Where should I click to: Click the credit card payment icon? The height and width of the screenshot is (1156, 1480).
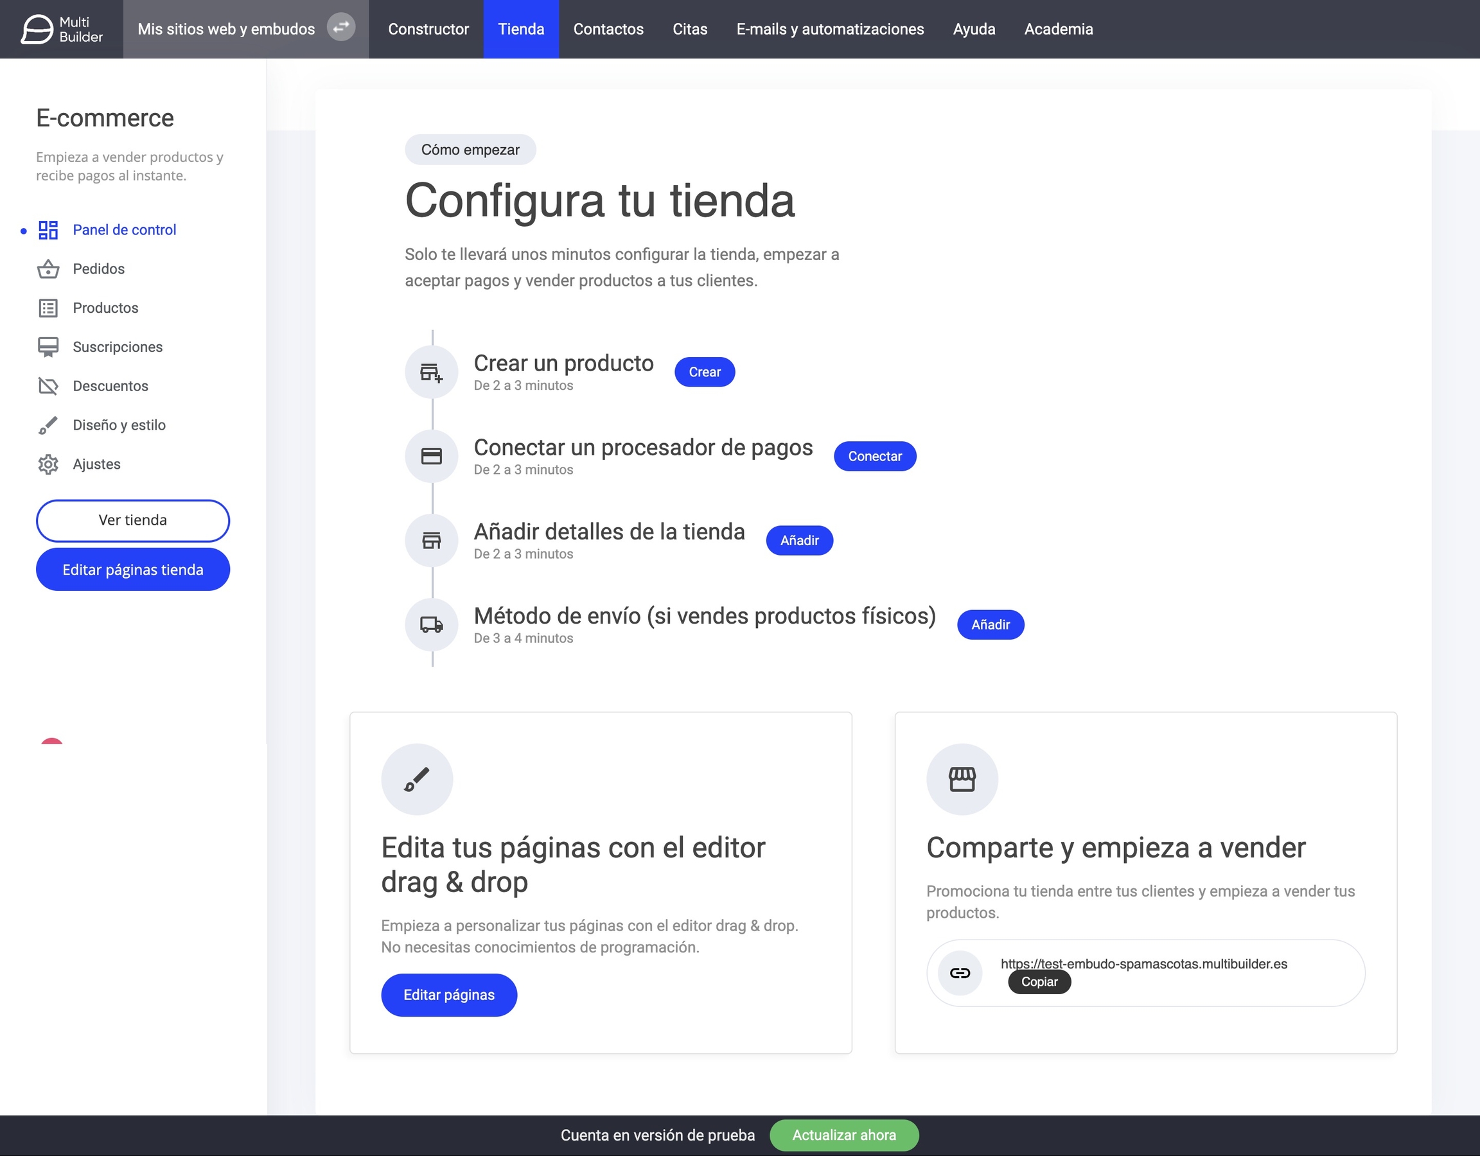[431, 456]
